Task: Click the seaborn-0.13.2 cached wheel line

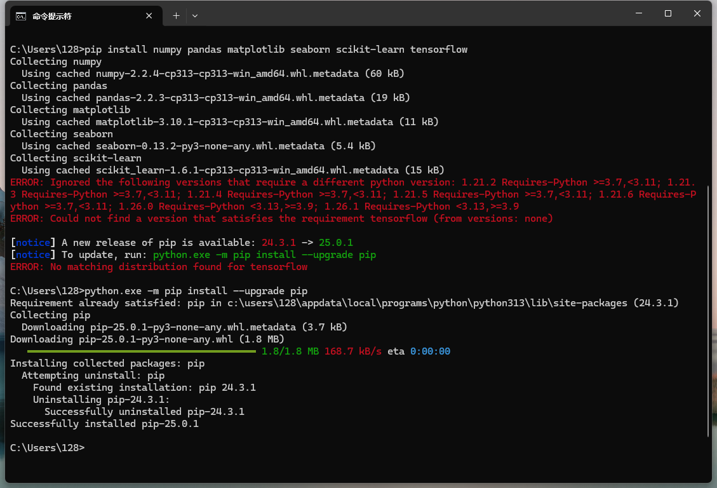Action: [198, 146]
